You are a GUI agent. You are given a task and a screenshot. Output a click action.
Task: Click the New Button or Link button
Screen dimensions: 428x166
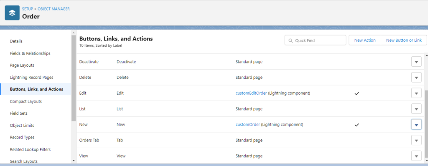404,40
